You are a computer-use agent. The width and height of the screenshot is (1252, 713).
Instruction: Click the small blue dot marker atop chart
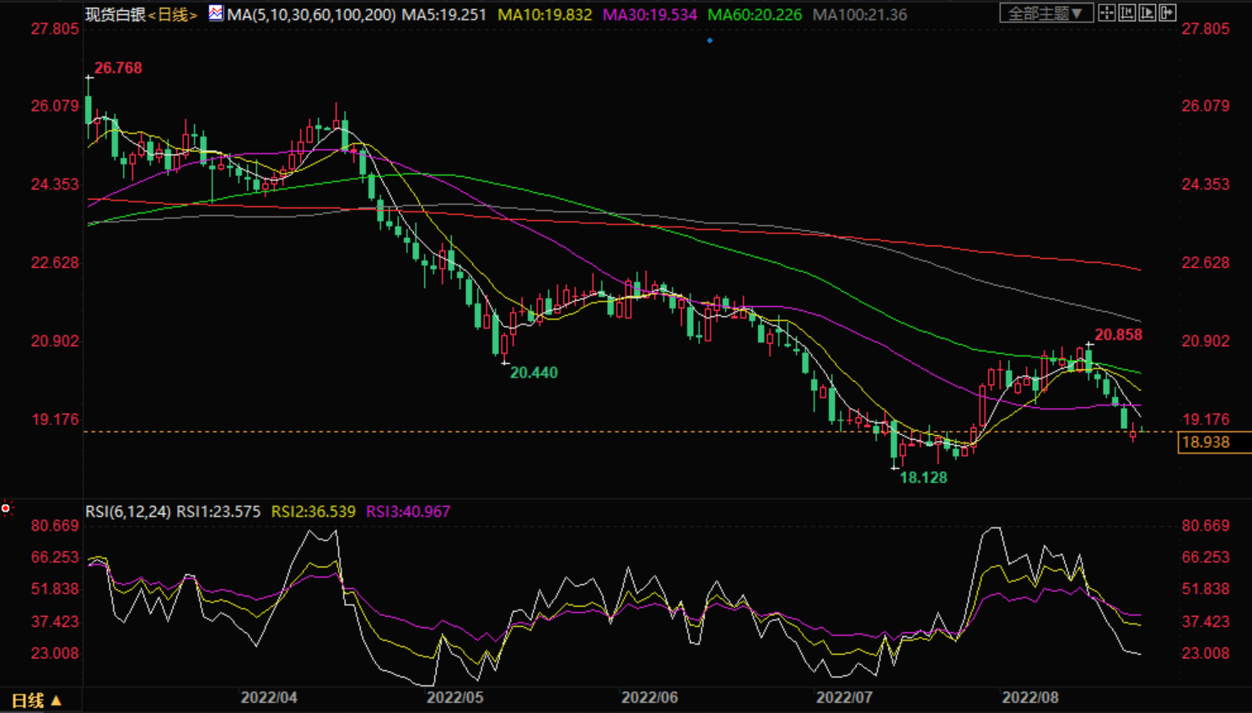click(x=710, y=40)
